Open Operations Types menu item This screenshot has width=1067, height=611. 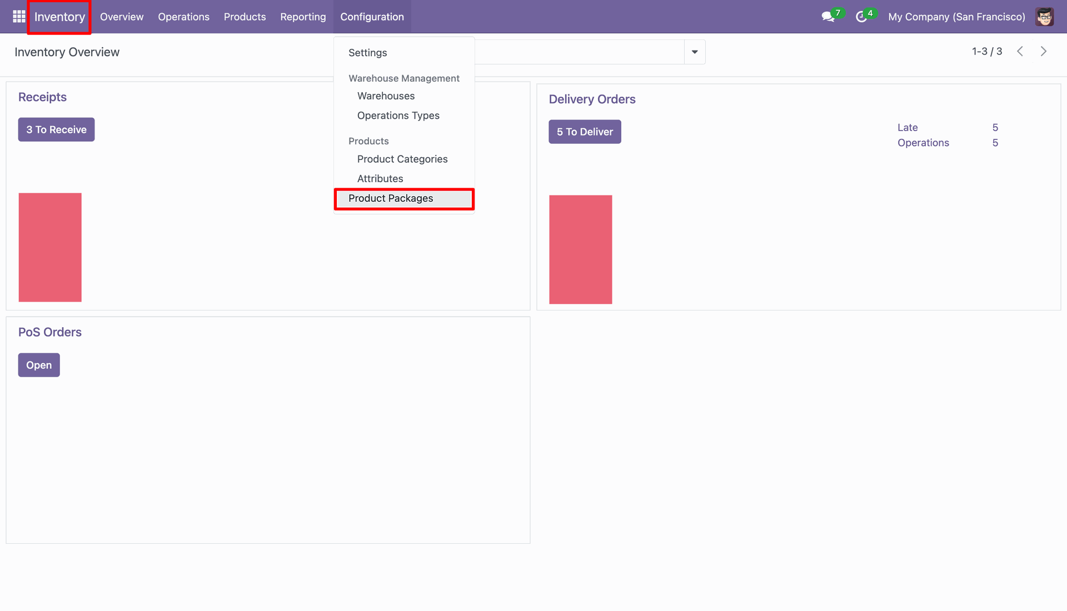click(x=398, y=116)
